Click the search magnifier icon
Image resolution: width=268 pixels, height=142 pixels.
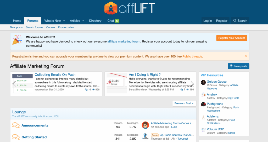point(235,20)
